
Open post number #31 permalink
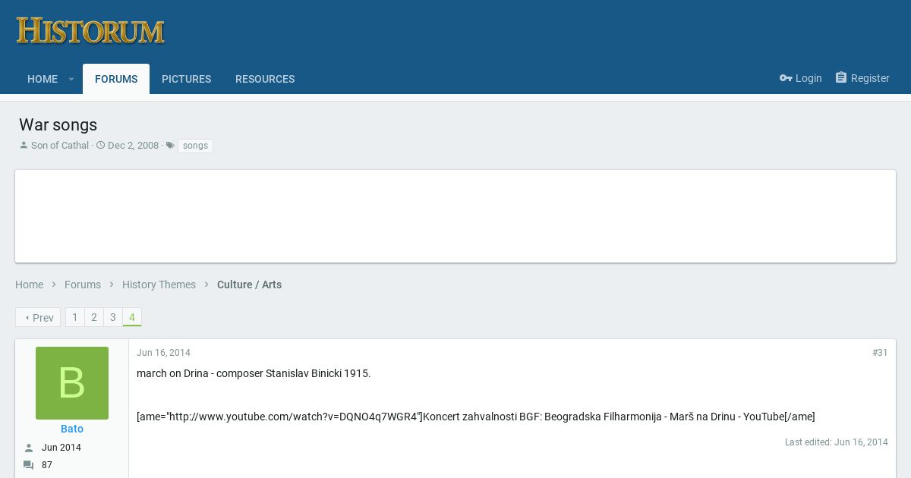880,353
